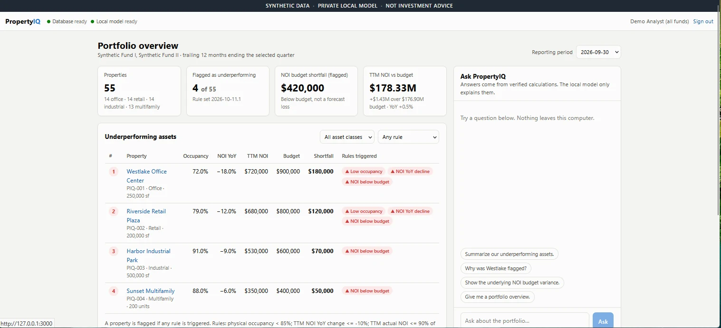This screenshot has width=721, height=328.
Task: Click the NOI YoY column header
Action: point(227,156)
